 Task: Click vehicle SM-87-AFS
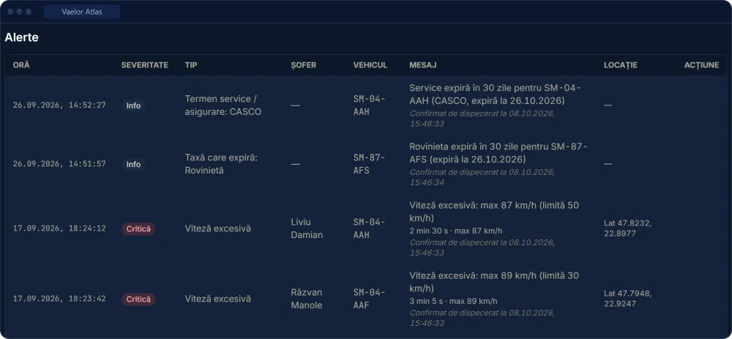[x=369, y=164]
